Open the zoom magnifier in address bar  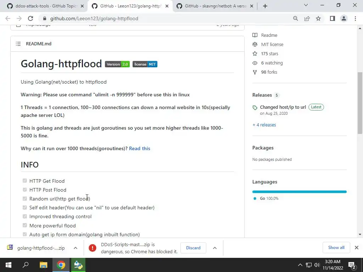coord(295,18)
